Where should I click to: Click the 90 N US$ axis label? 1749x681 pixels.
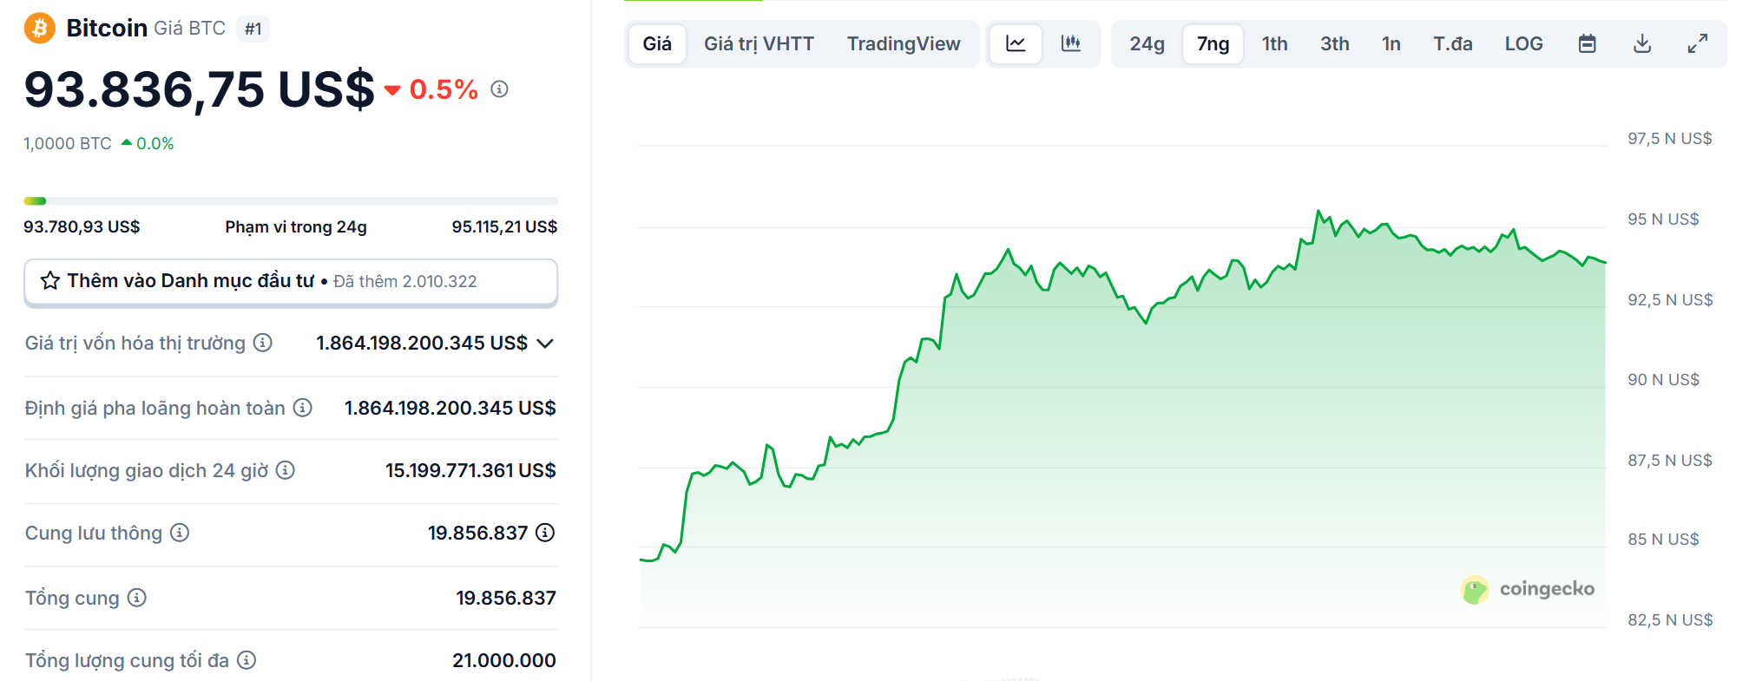pyautogui.click(x=1663, y=379)
